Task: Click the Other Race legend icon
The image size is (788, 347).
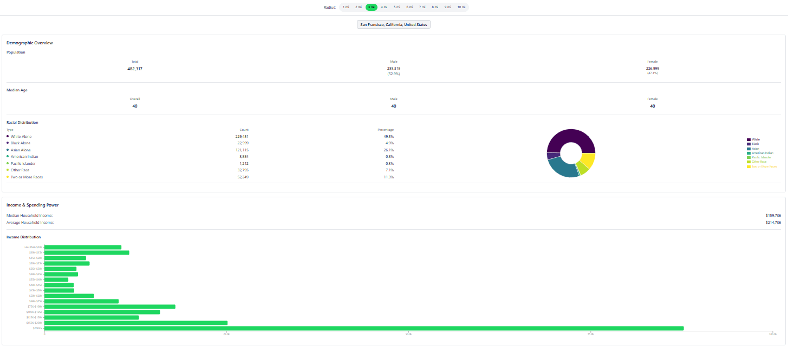Action: pyautogui.click(x=748, y=162)
